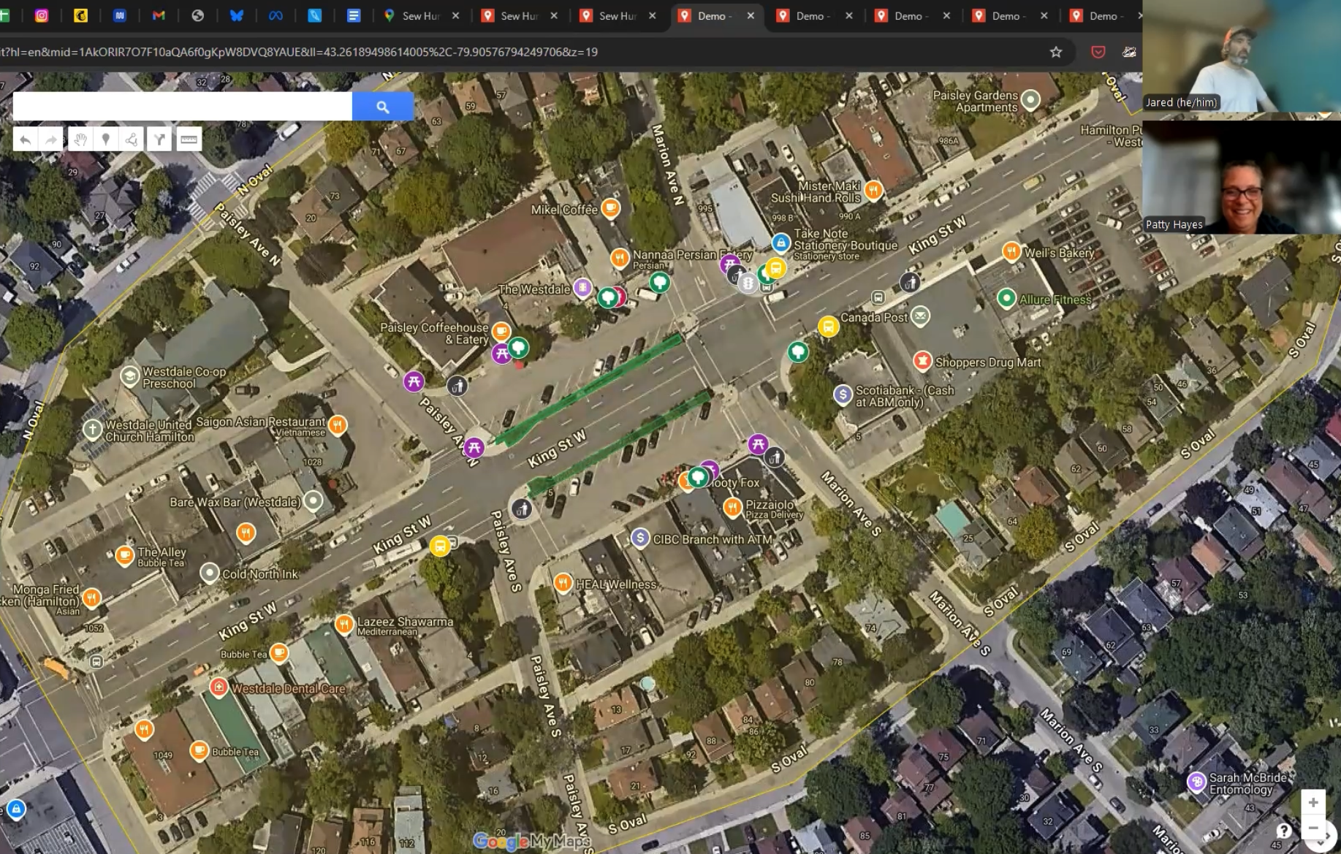The width and height of the screenshot is (1341, 854).
Task: Click the Paisley Gardens Apartments marker
Action: pos(1030,99)
